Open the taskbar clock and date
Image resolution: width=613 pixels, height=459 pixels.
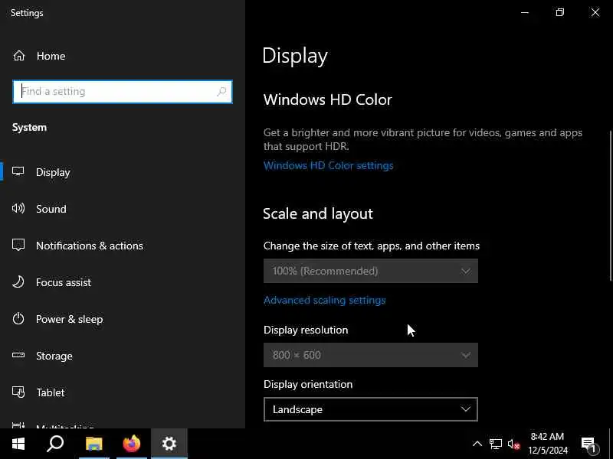[547, 444]
